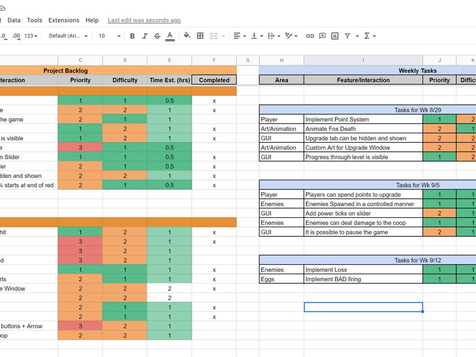Select column H header
Viewport: 476px width, 357px height.
[x=281, y=60]
